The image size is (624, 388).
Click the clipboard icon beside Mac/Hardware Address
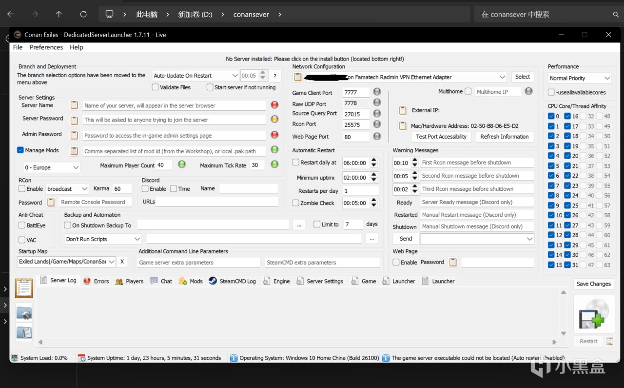pos(403,125)
